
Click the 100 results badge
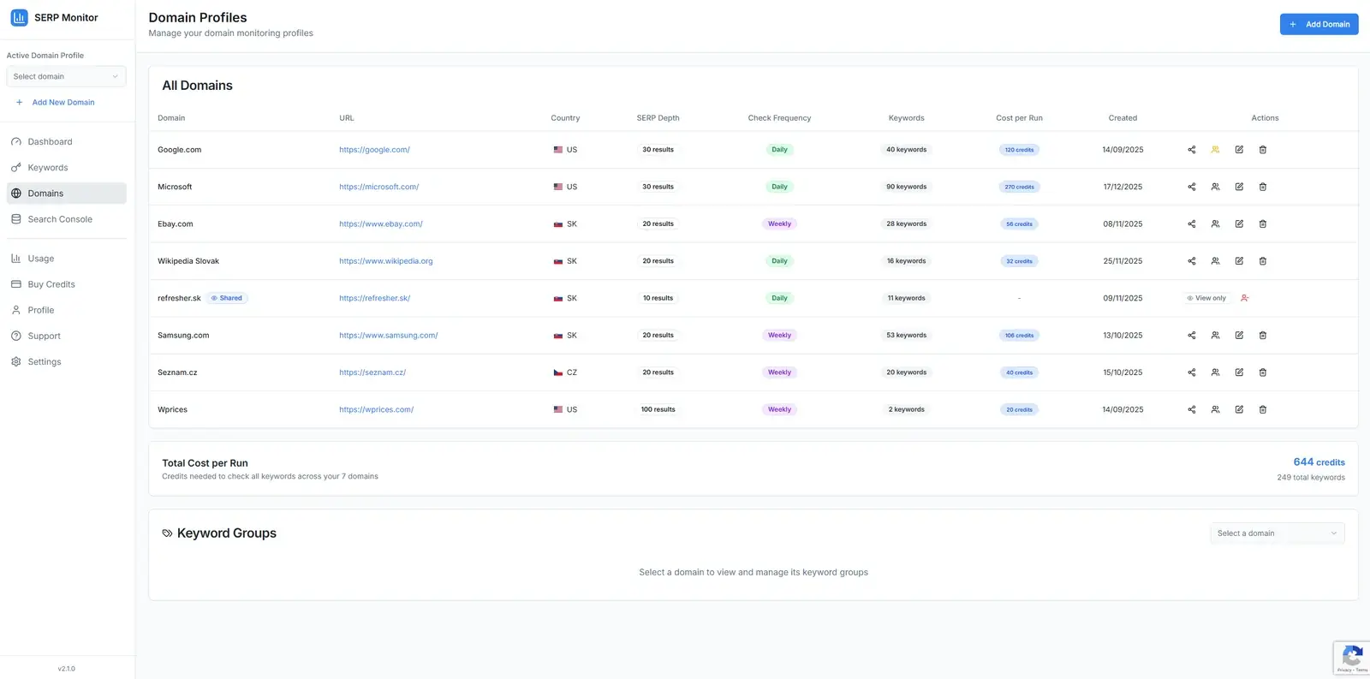658,409
